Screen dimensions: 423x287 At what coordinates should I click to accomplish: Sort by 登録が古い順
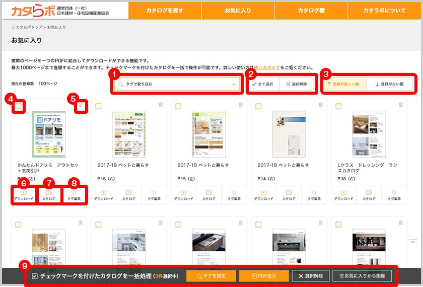tap(390, 85)
